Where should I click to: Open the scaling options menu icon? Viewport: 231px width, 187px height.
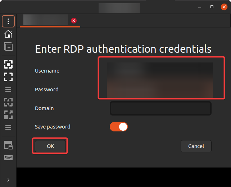[8, 127]
